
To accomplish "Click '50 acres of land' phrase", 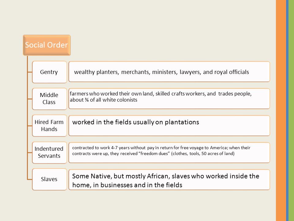I will [218, 153].
